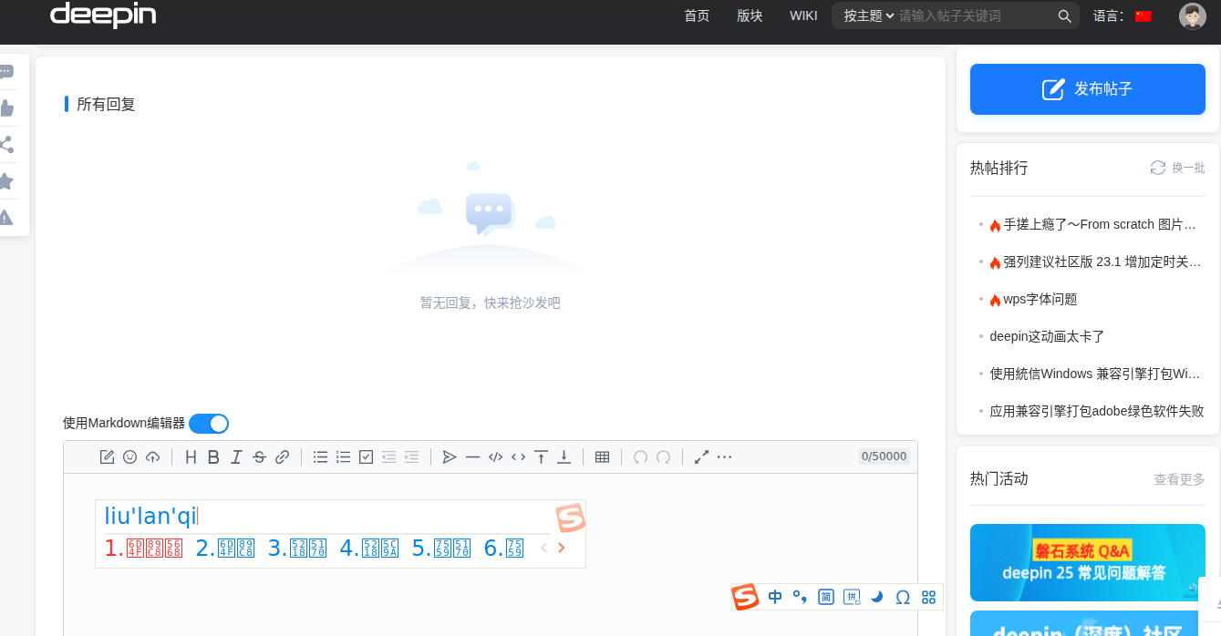The image size is (1221, 636).
Task: Click the cloud upload icon in editor
Action: click(152, 456)
